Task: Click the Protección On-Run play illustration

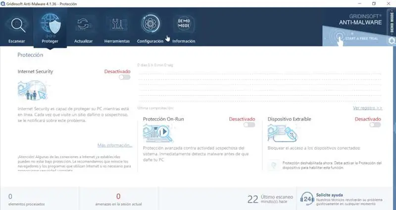Action: (158, 133)
